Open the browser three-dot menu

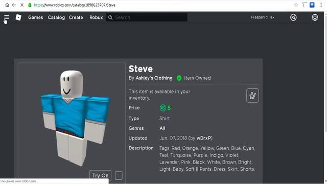tap(321, 5)
